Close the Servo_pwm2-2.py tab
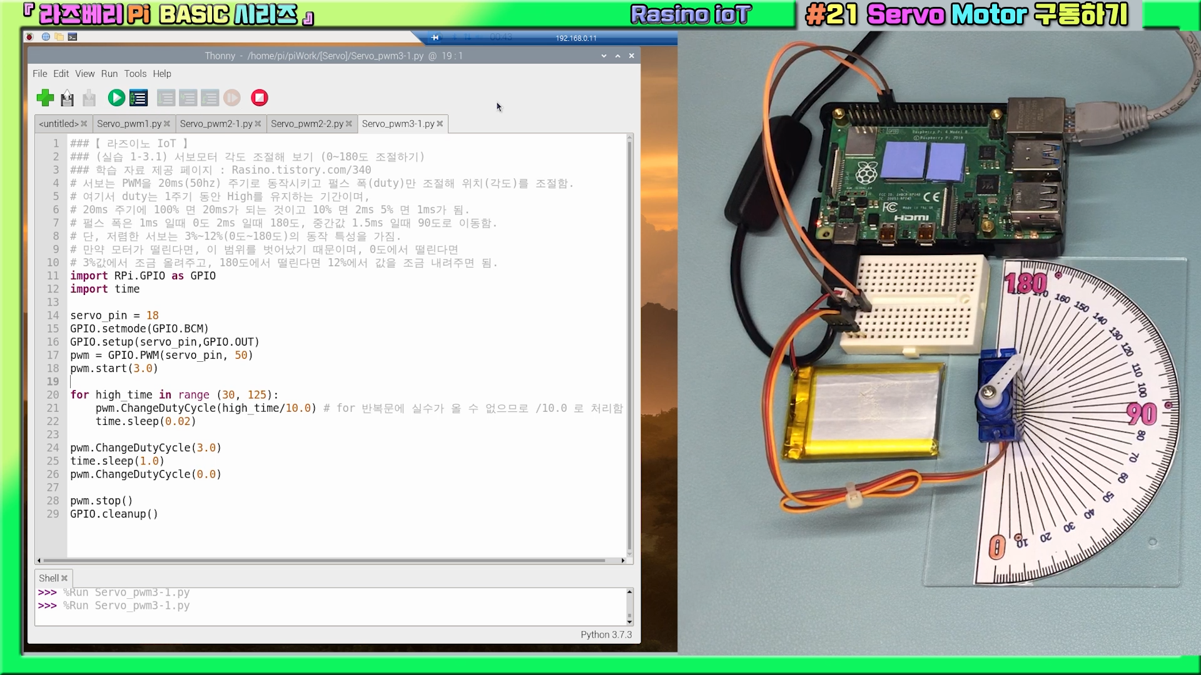 click(349, 124)
